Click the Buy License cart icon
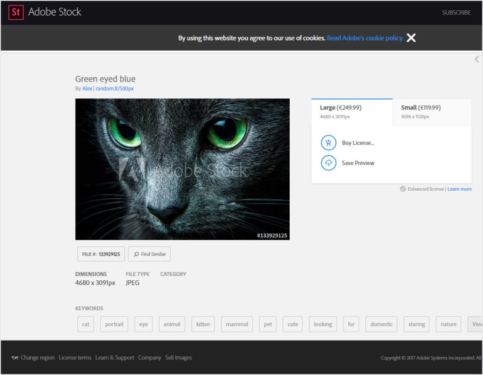The image size is (483, 375). (328, 143)
